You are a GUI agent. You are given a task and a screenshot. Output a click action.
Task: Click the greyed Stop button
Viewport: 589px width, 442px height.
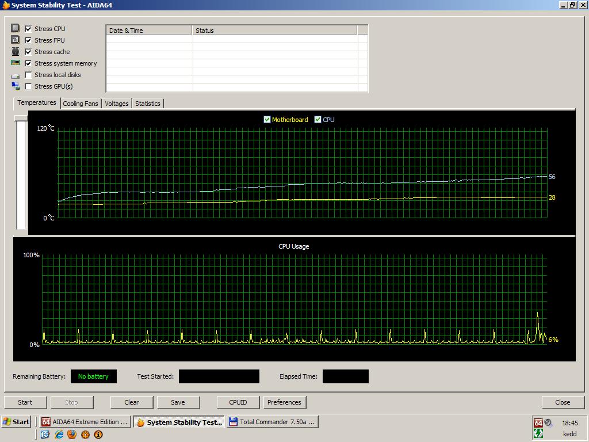coord(71,402)
